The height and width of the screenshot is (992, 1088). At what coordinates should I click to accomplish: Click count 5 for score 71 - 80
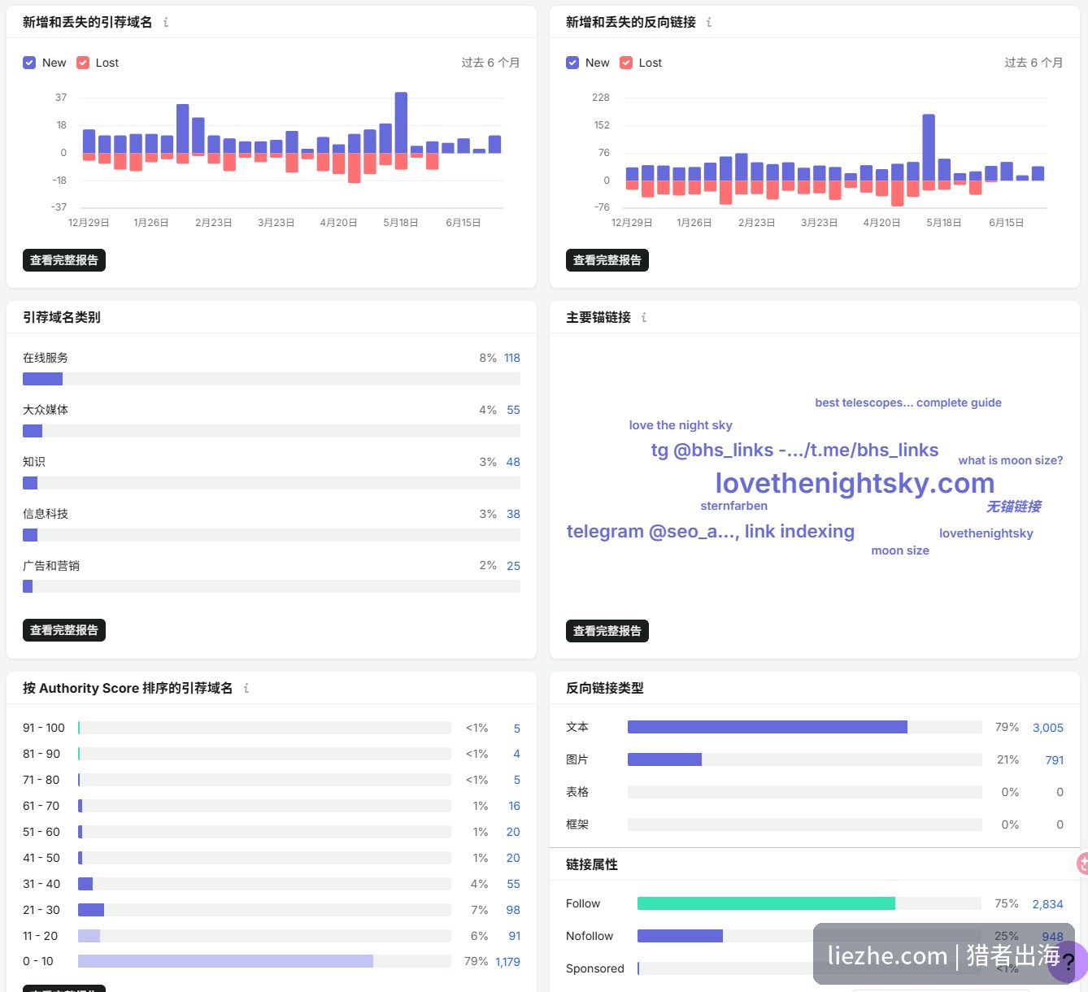(516, 780)
